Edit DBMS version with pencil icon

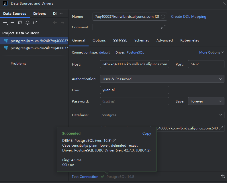pyautogui.click(x=114, y=140)
